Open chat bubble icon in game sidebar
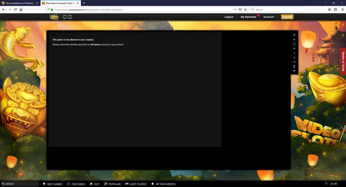Viewport: 346px width, 187px height. click(x=294, y=71)
